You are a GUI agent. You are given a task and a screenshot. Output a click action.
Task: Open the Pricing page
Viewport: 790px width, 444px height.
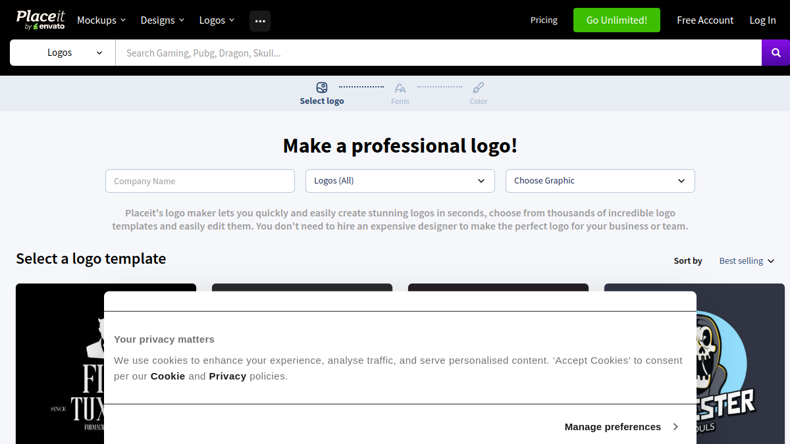pyautogui.click(x=544, y=20)
